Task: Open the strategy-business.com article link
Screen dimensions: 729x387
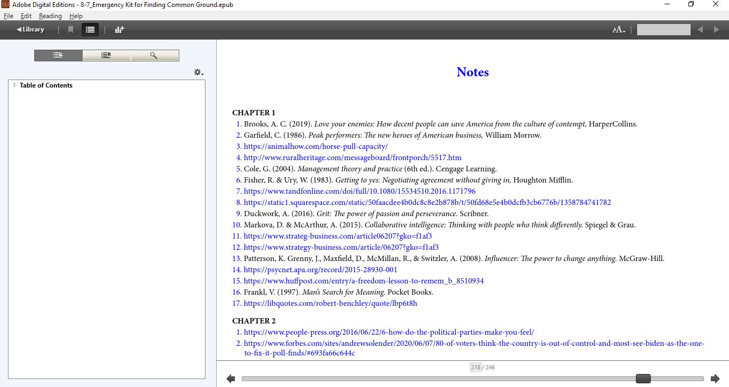Action: pos(341,247)
